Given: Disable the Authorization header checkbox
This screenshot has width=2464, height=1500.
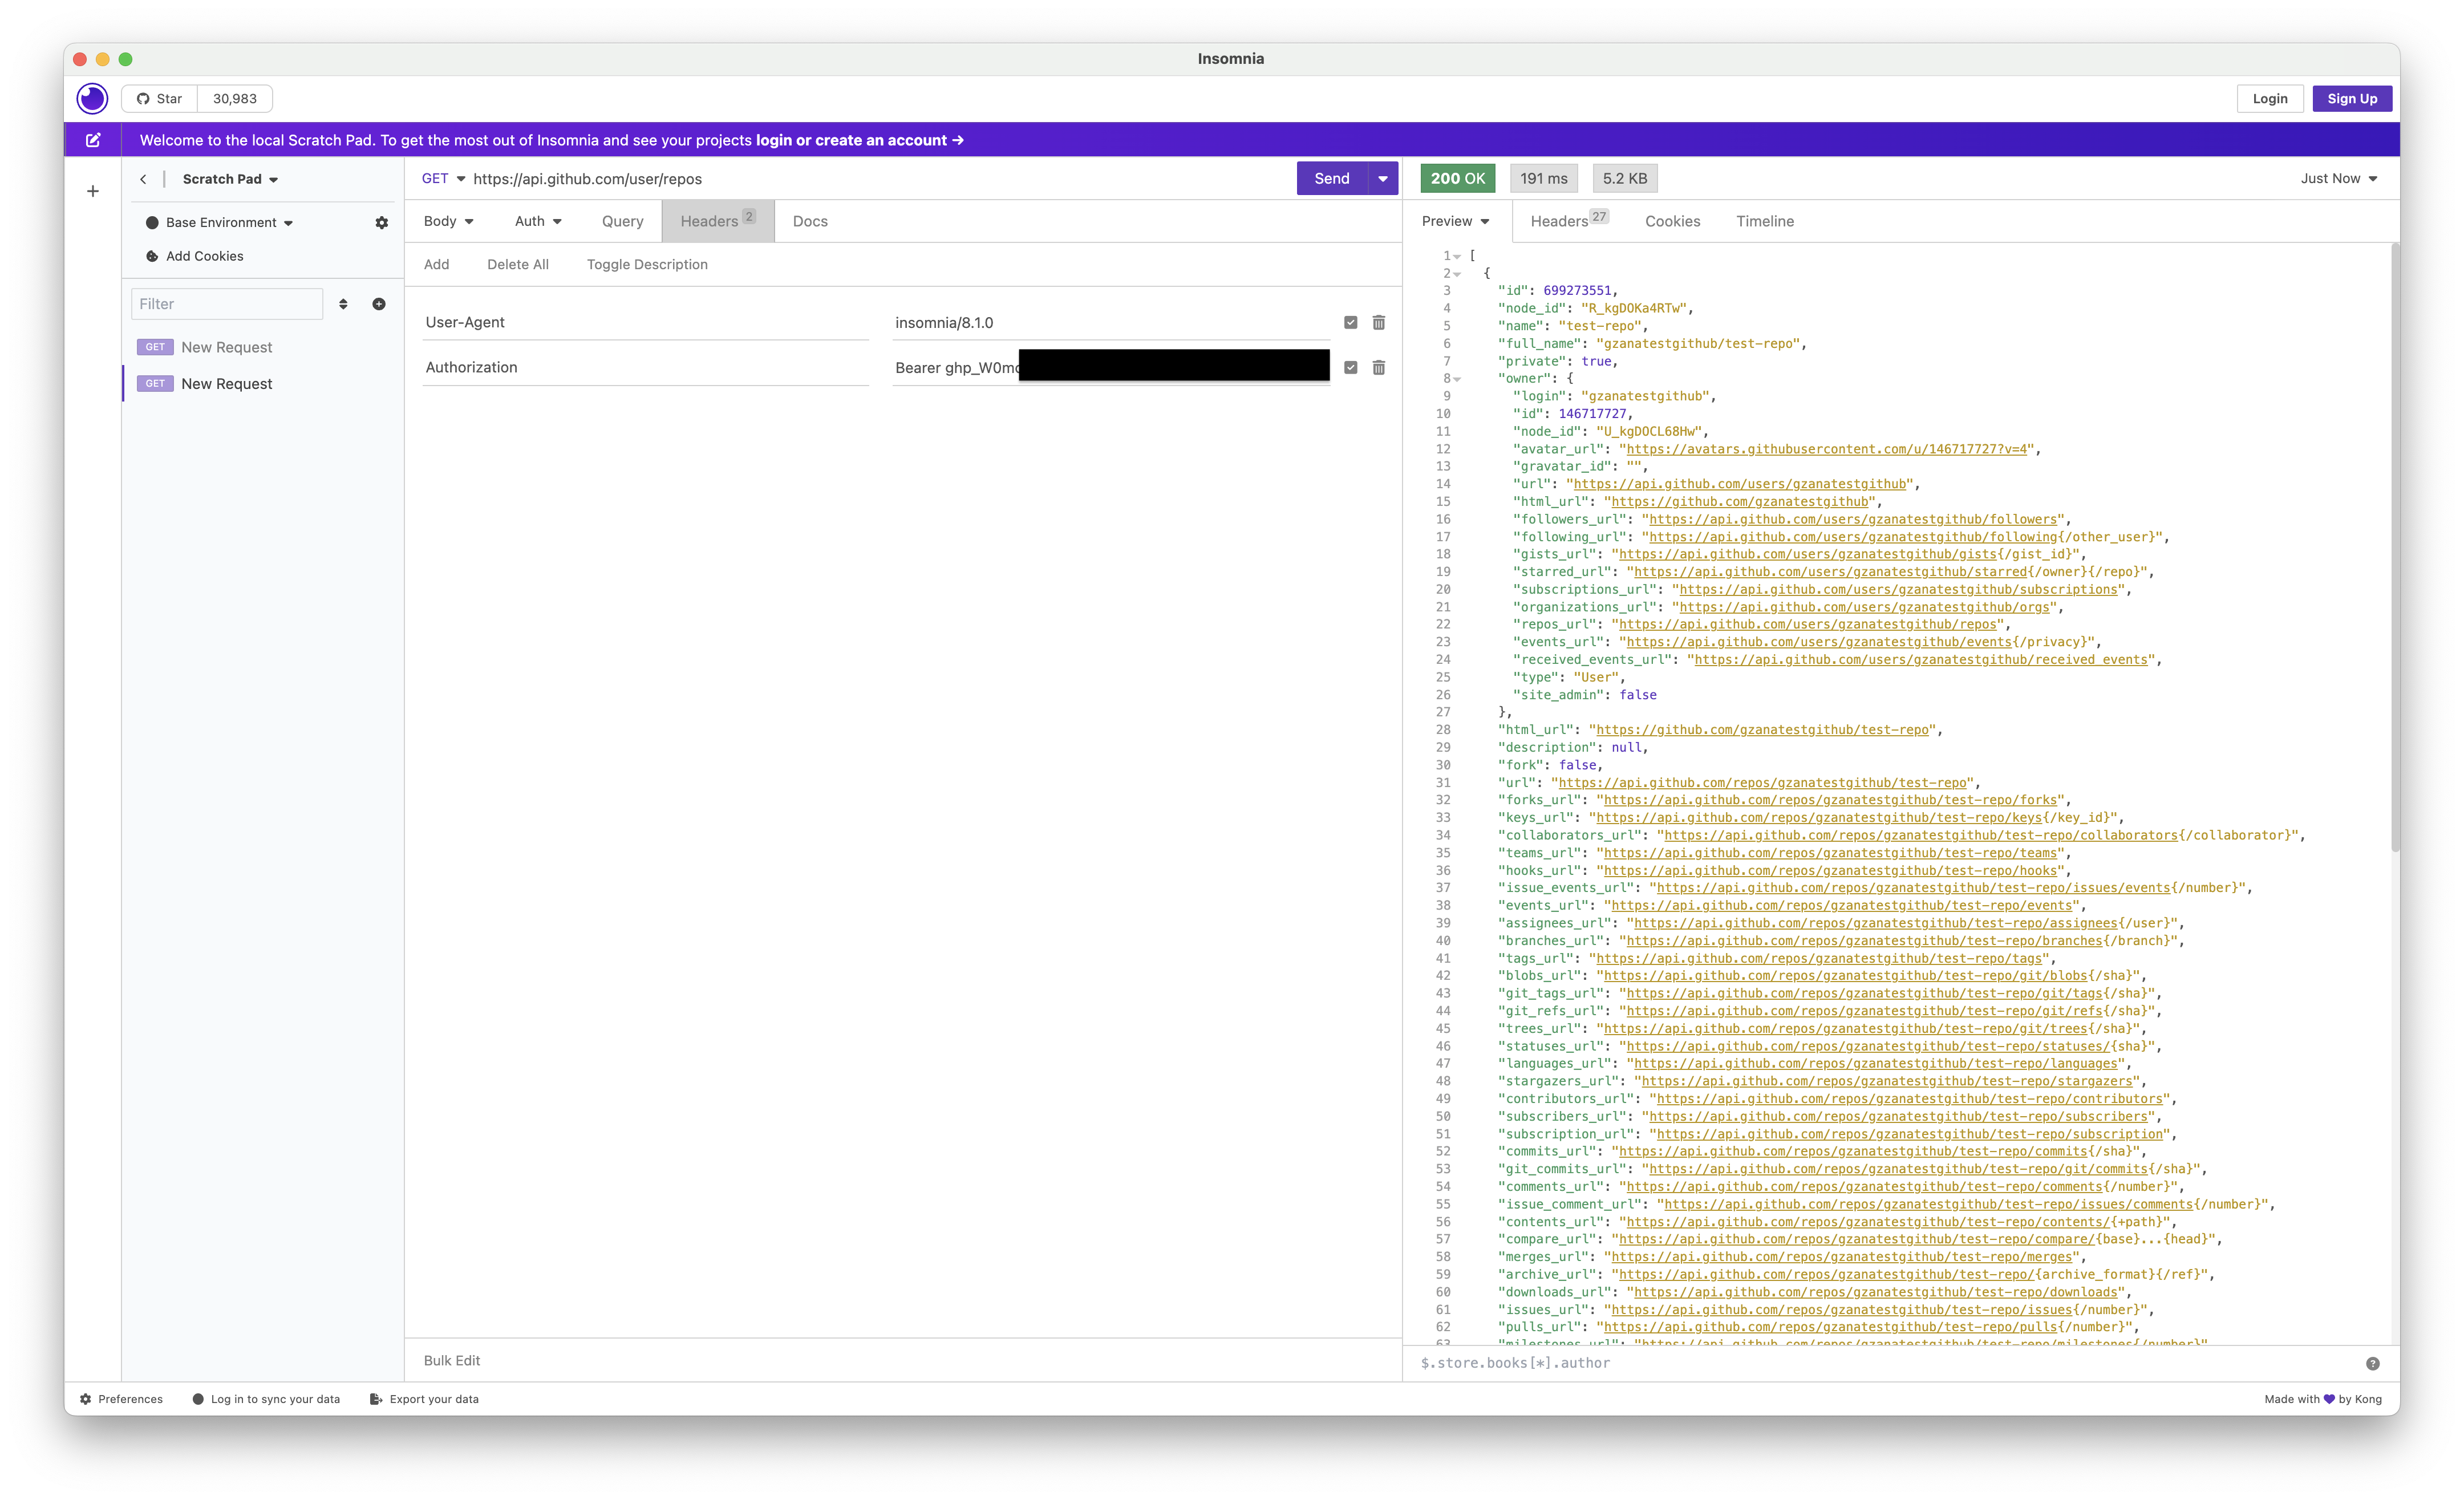Looking at the screenshot, I should pos(1351,367).
